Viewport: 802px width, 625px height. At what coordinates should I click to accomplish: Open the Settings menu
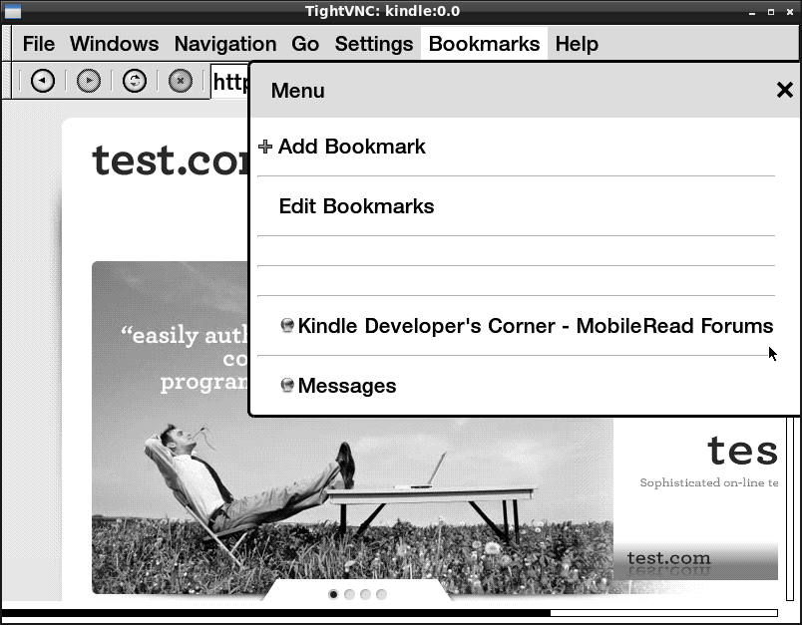pyautogui.click(x=374, y=44)
